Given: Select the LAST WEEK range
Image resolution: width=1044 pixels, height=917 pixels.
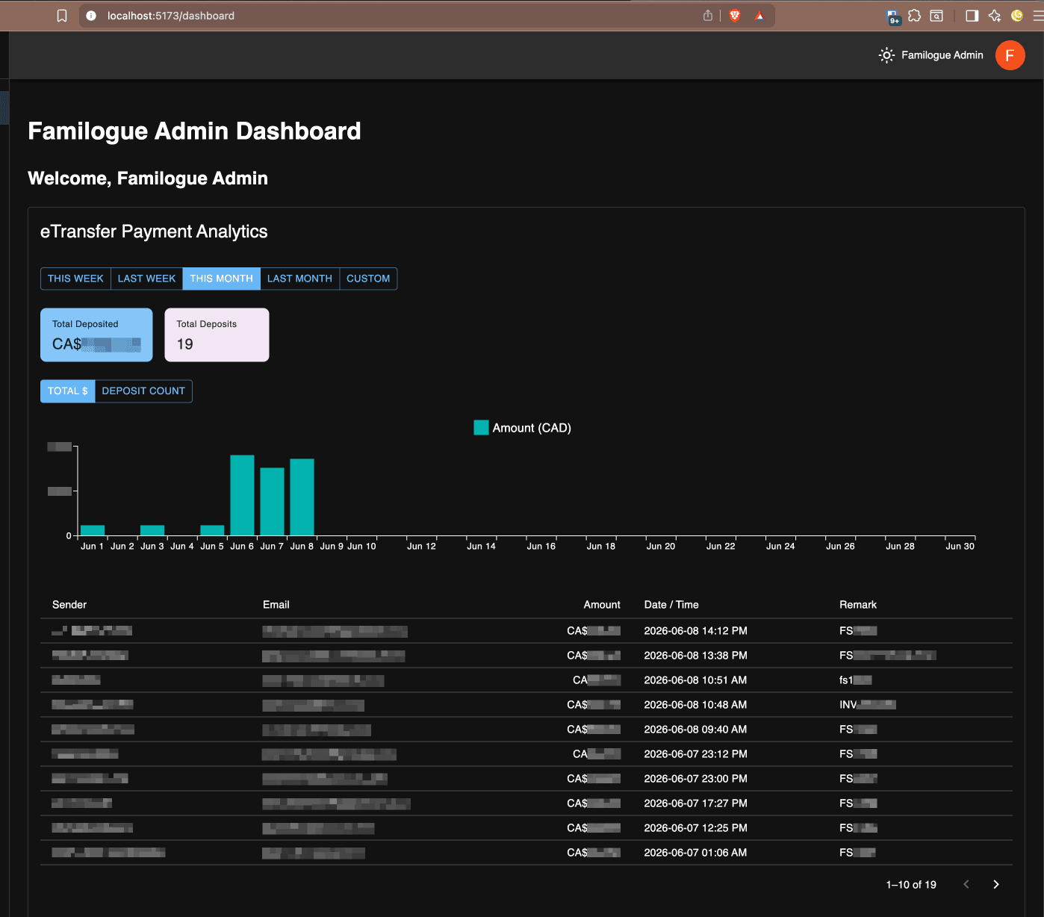Looking at the screenshot, I should coord(146,279).
